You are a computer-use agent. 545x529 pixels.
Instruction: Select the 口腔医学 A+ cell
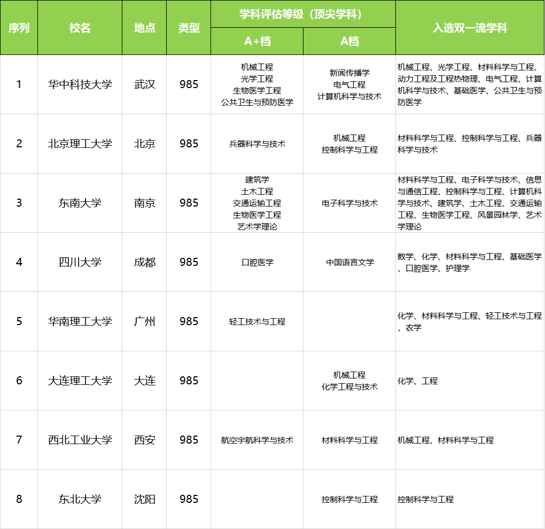257,262
